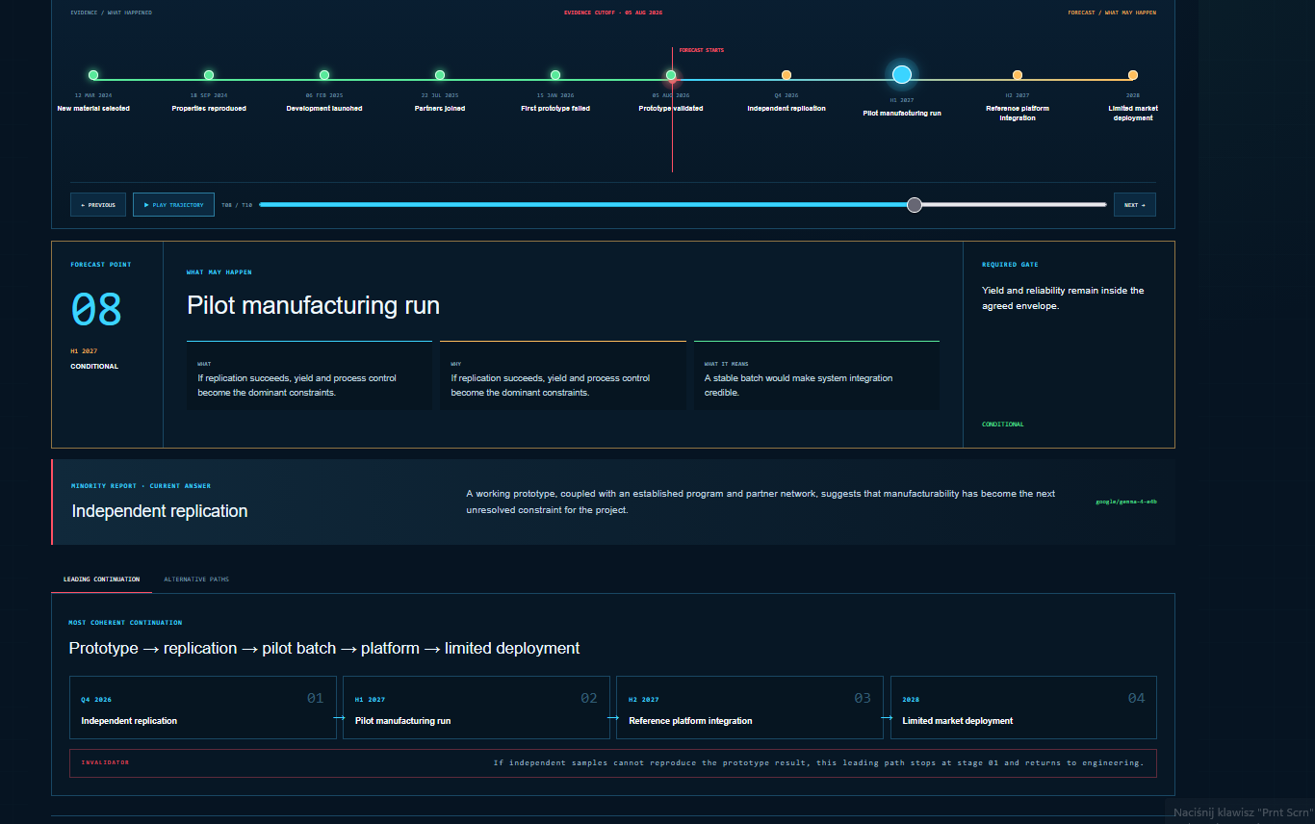Select stage 03 Reference platform integration card
The image size is (1315, 824).
(x=750, y=708)
